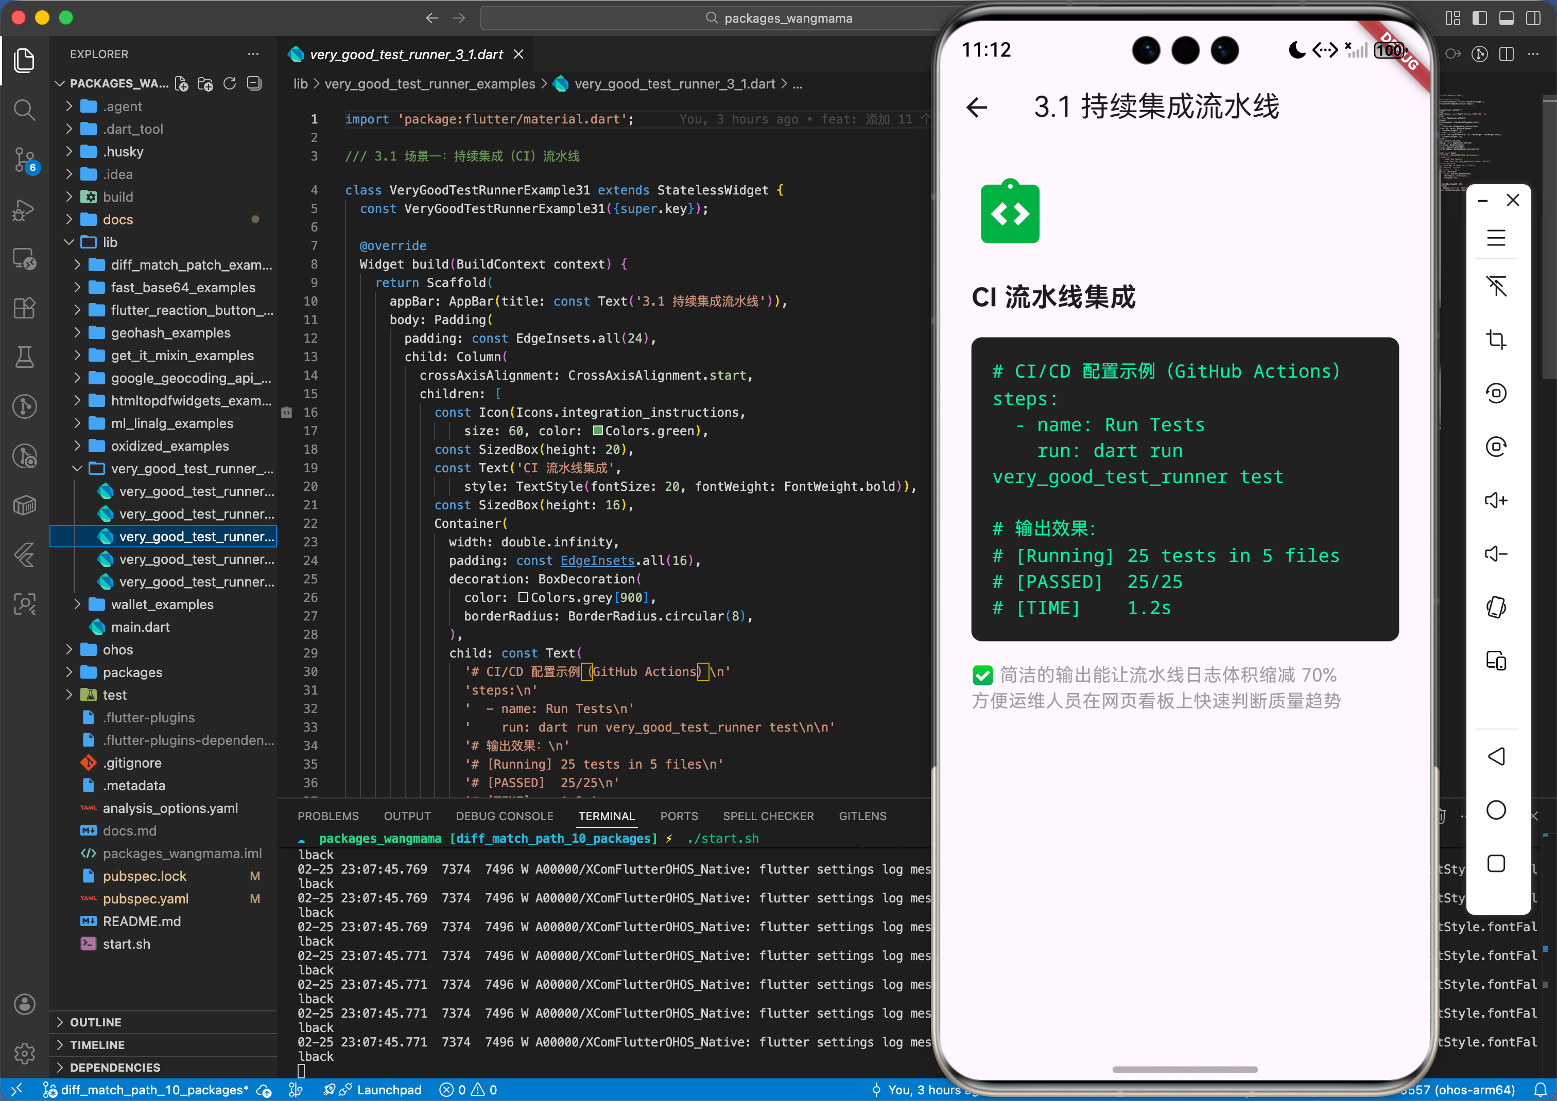
Task: Click the Colors.green swatch on line 17
Action: pos(598,431)
